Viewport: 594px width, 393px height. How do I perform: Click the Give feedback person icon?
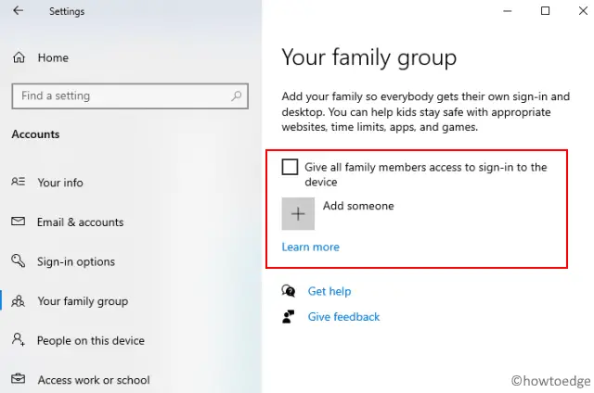[289, 317]
